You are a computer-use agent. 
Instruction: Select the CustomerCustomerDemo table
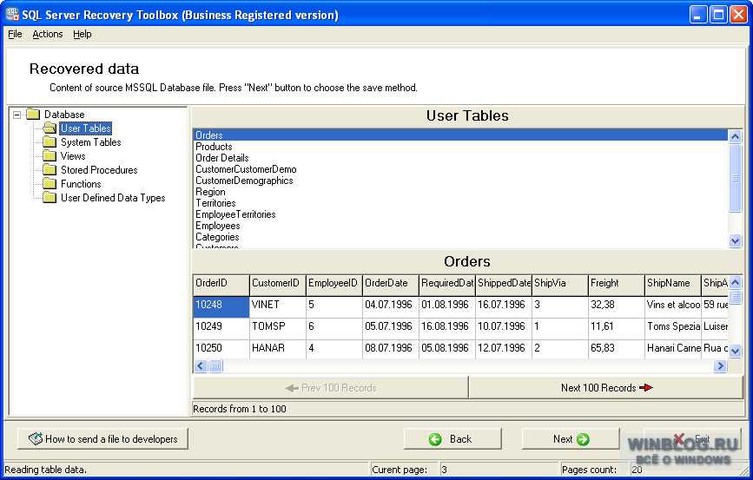click(x=460, y=169)
